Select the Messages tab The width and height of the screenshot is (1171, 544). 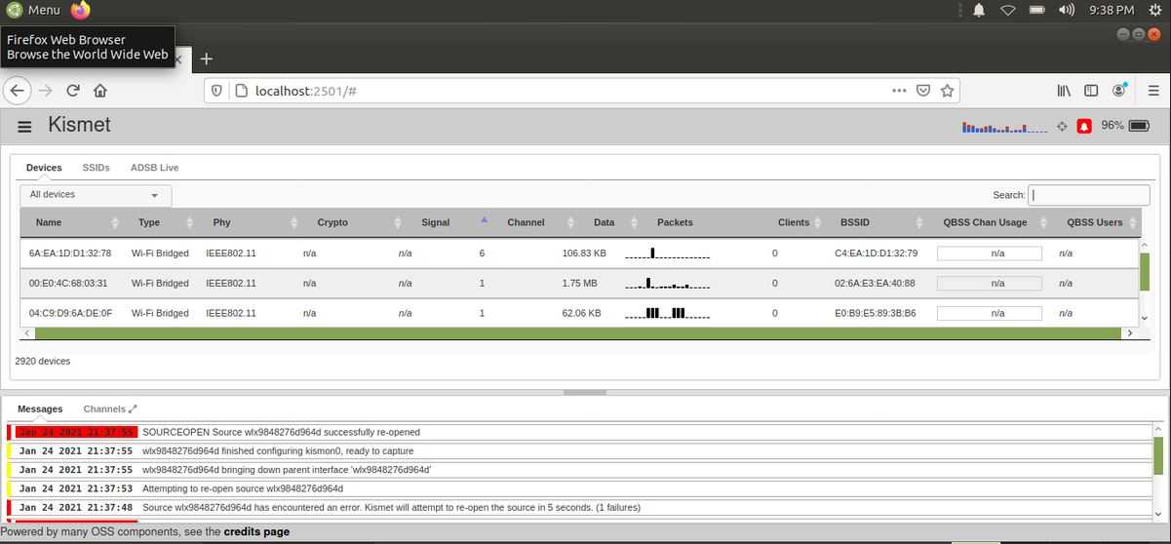tap(40, 409)
